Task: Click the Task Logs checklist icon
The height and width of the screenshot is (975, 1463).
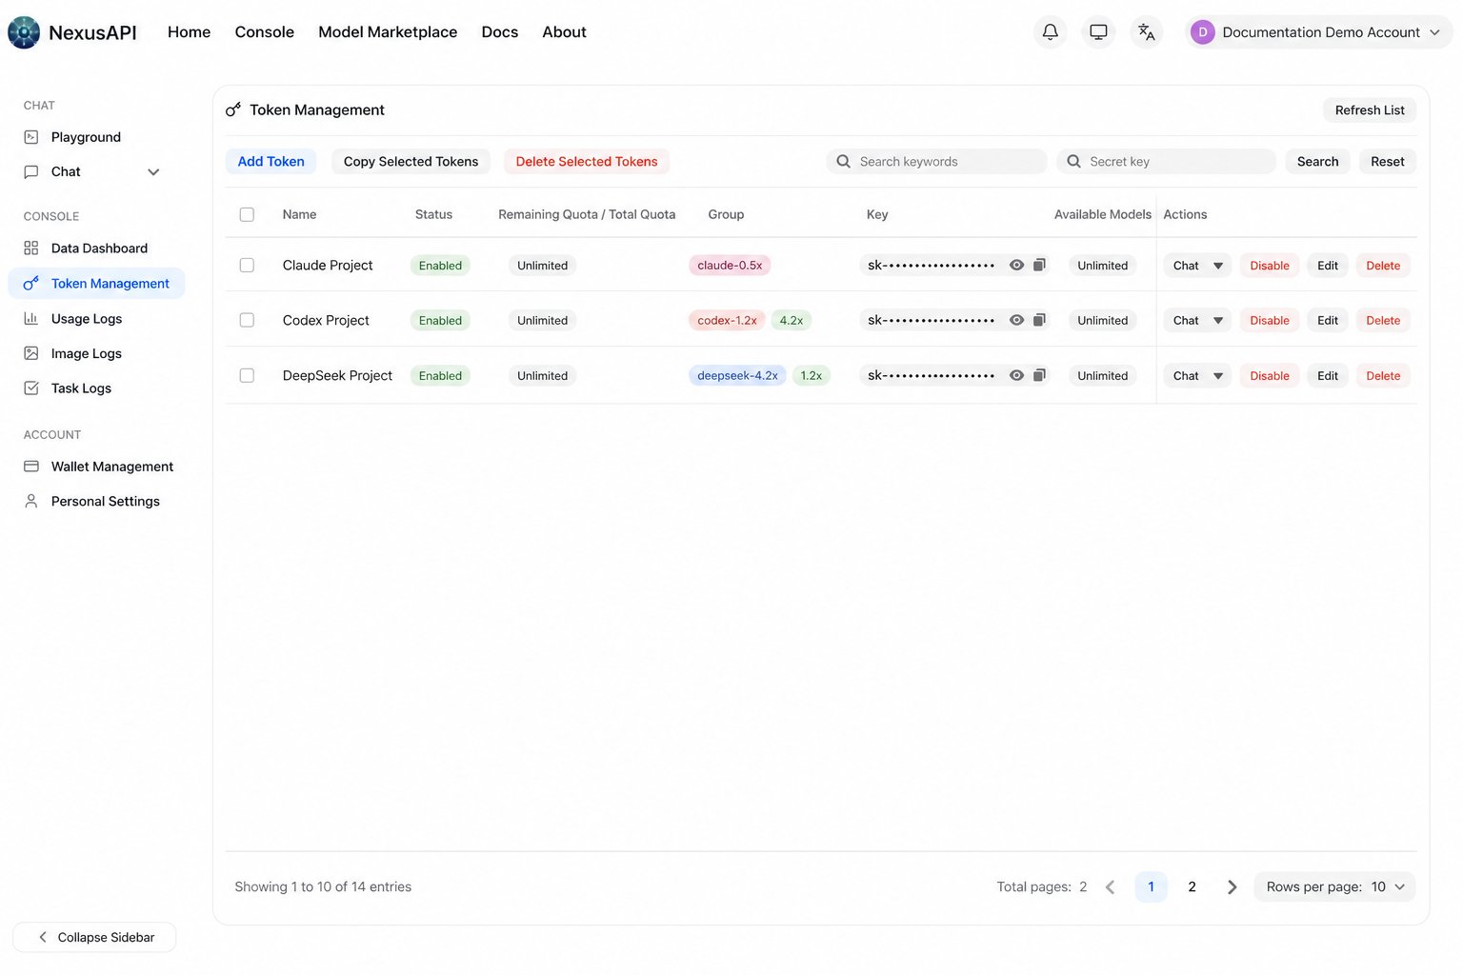Action: point(31,388)
